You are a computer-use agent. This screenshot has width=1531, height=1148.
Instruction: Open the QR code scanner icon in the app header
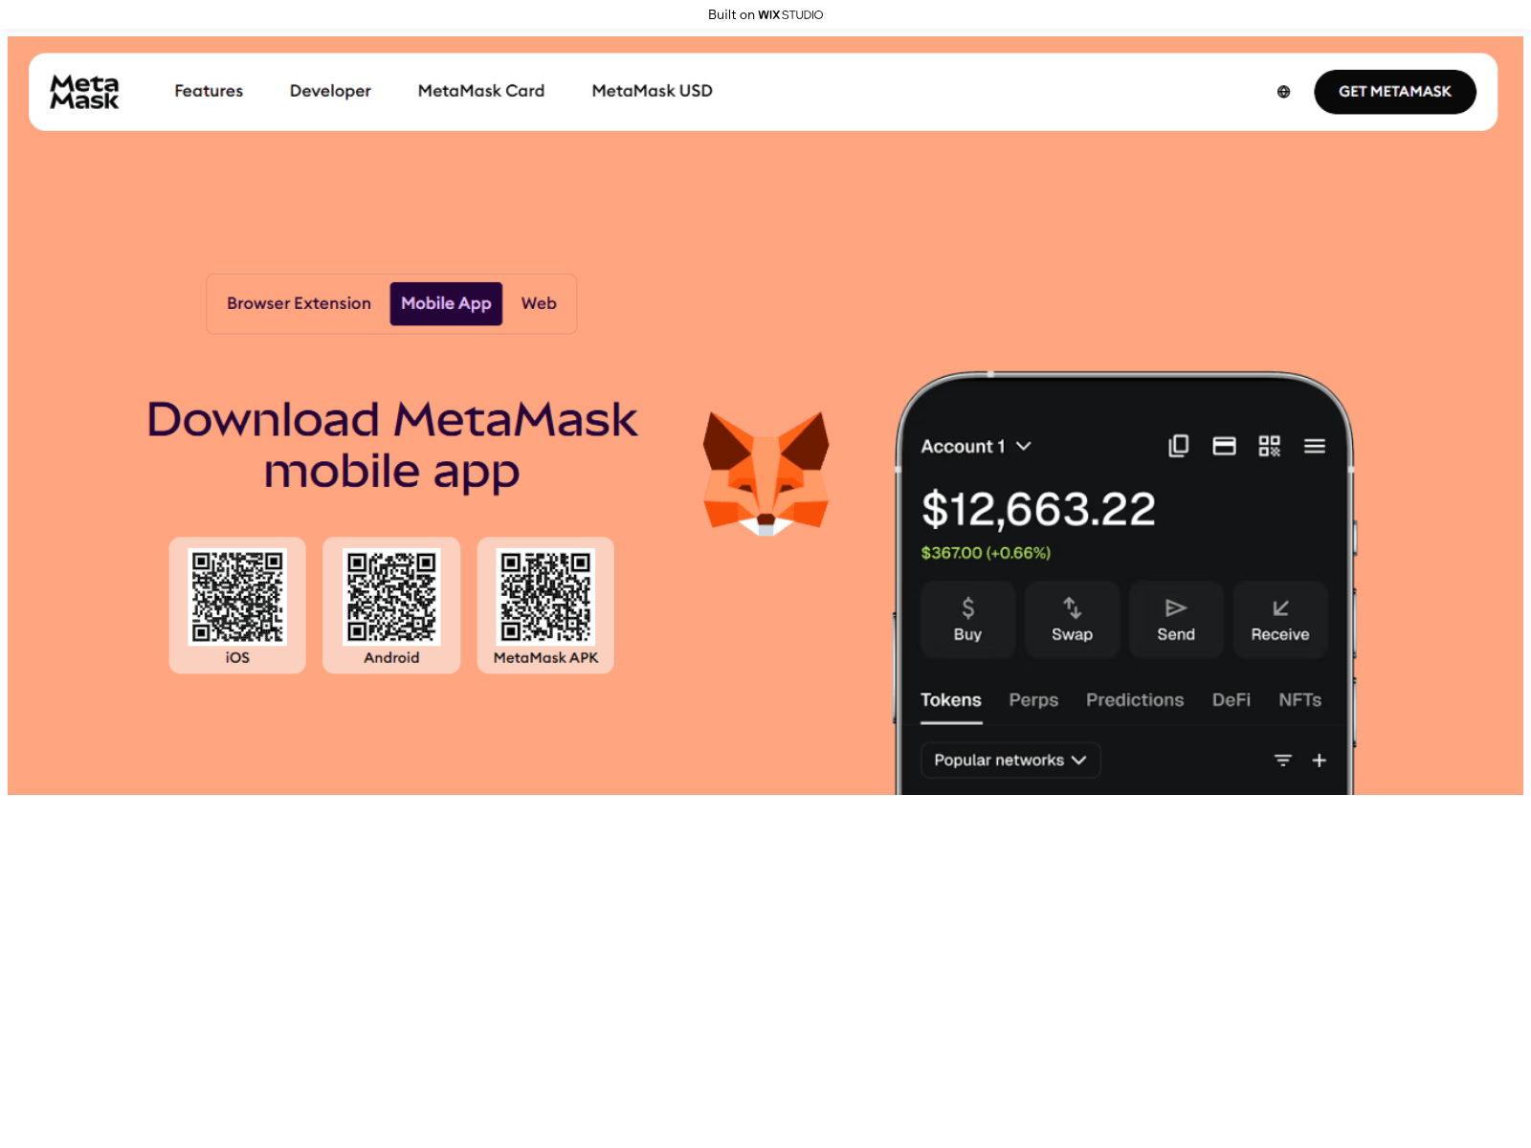1270,445
